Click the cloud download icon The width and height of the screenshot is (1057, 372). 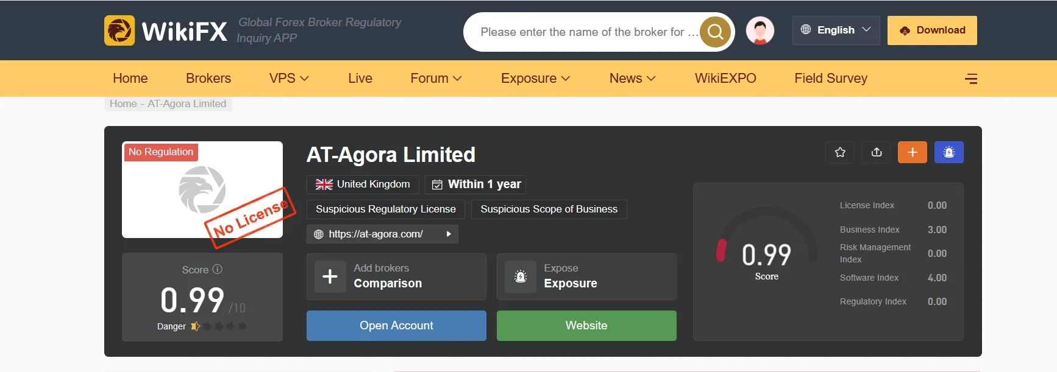point(905,30)
